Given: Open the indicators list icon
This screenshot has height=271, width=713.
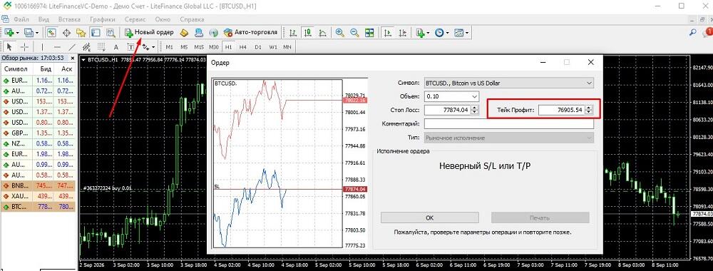Looking at the screenshot, I should coord(420,33).
